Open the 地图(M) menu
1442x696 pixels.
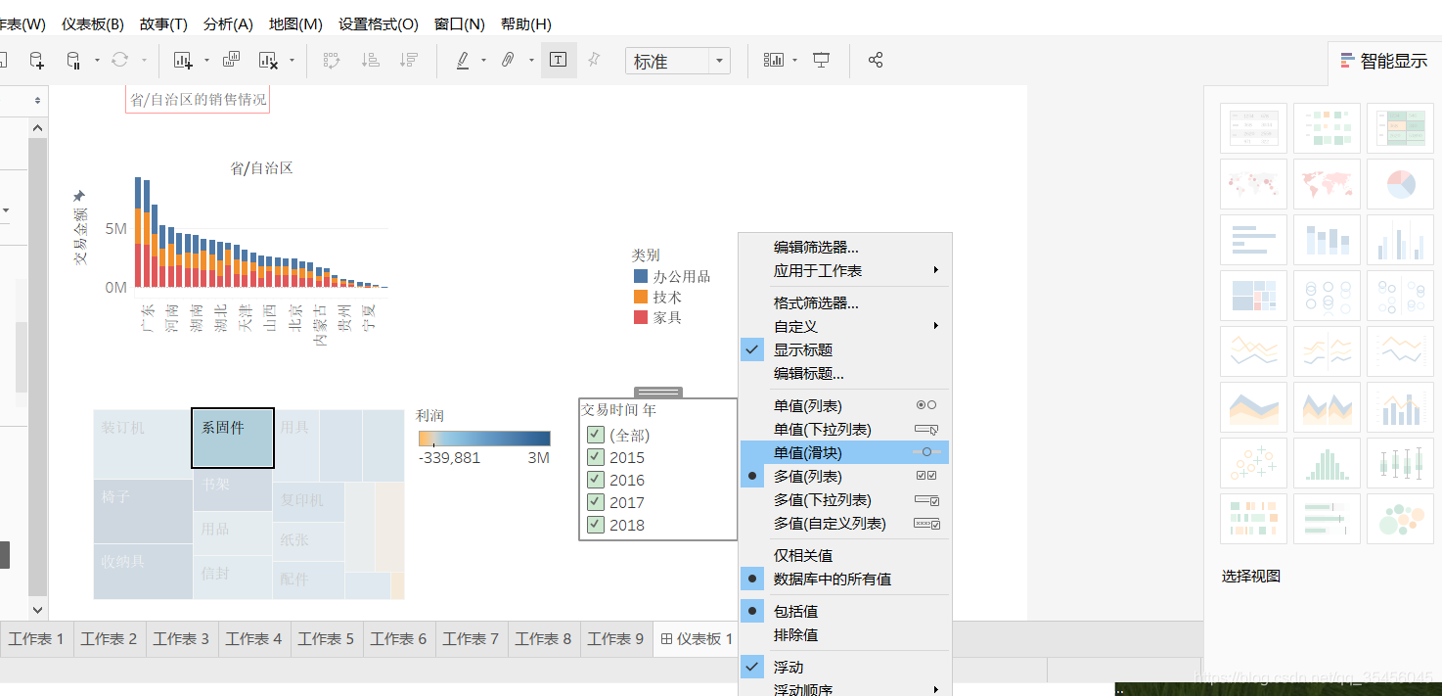coord(295,23)
